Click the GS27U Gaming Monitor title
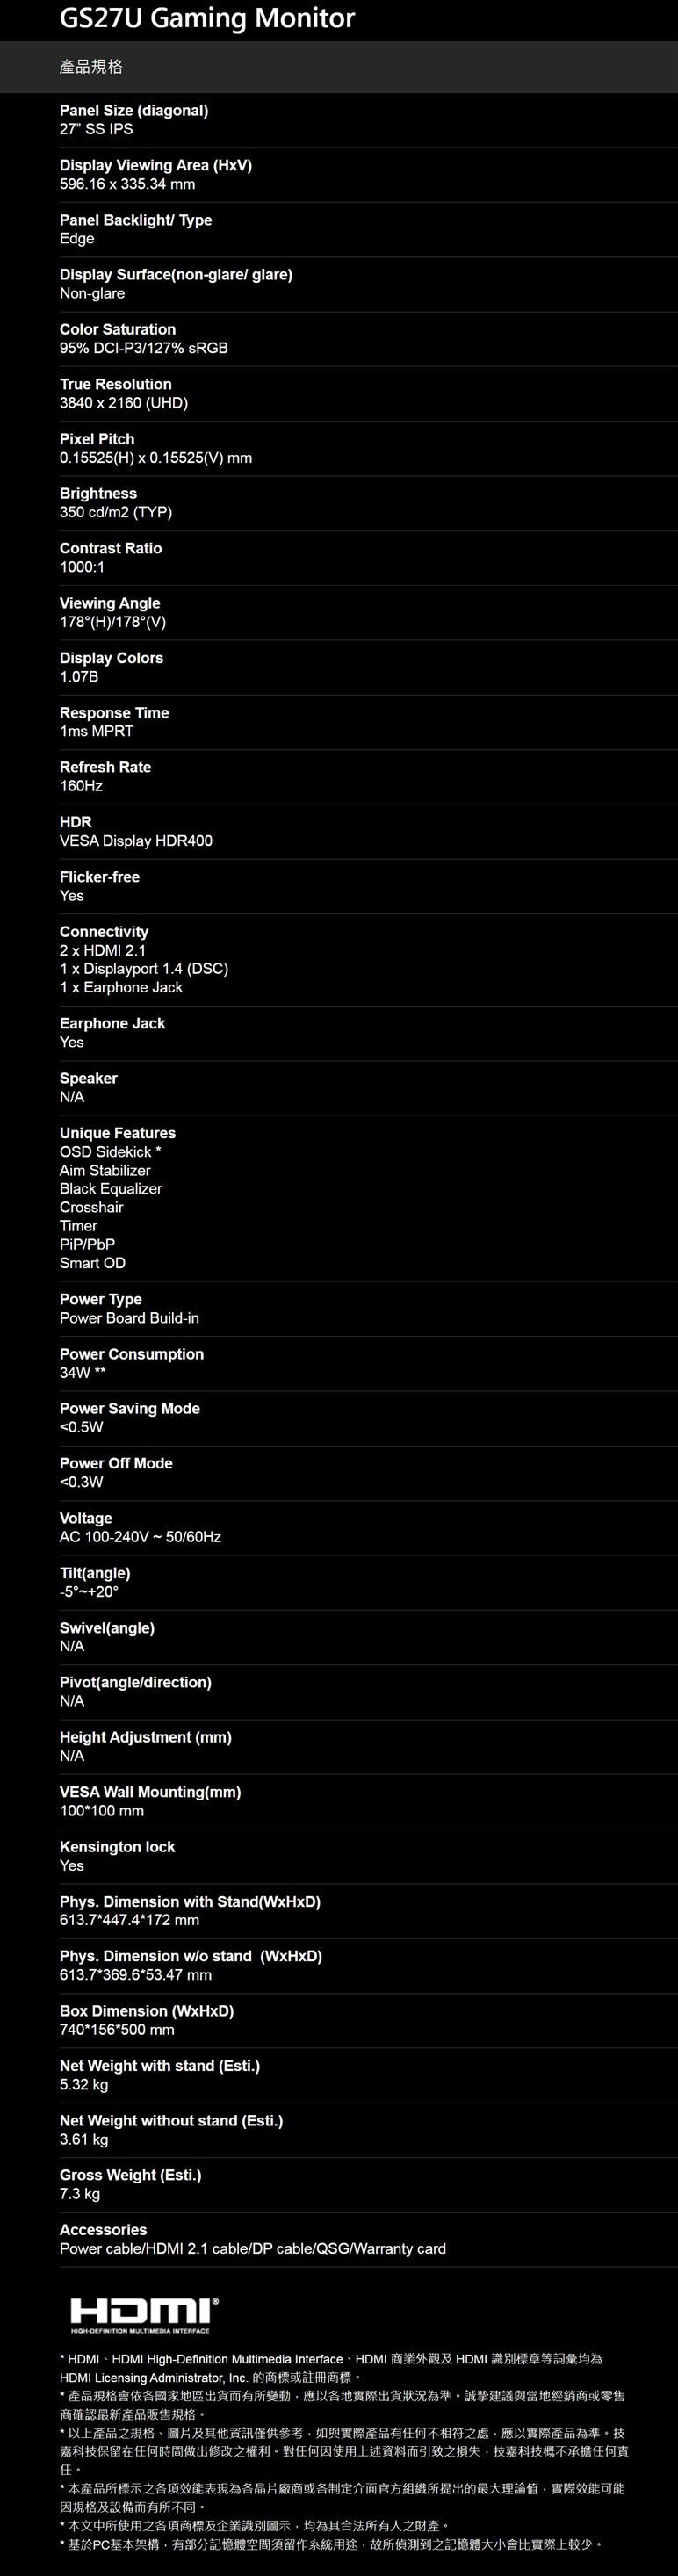 tap(207, 18)
